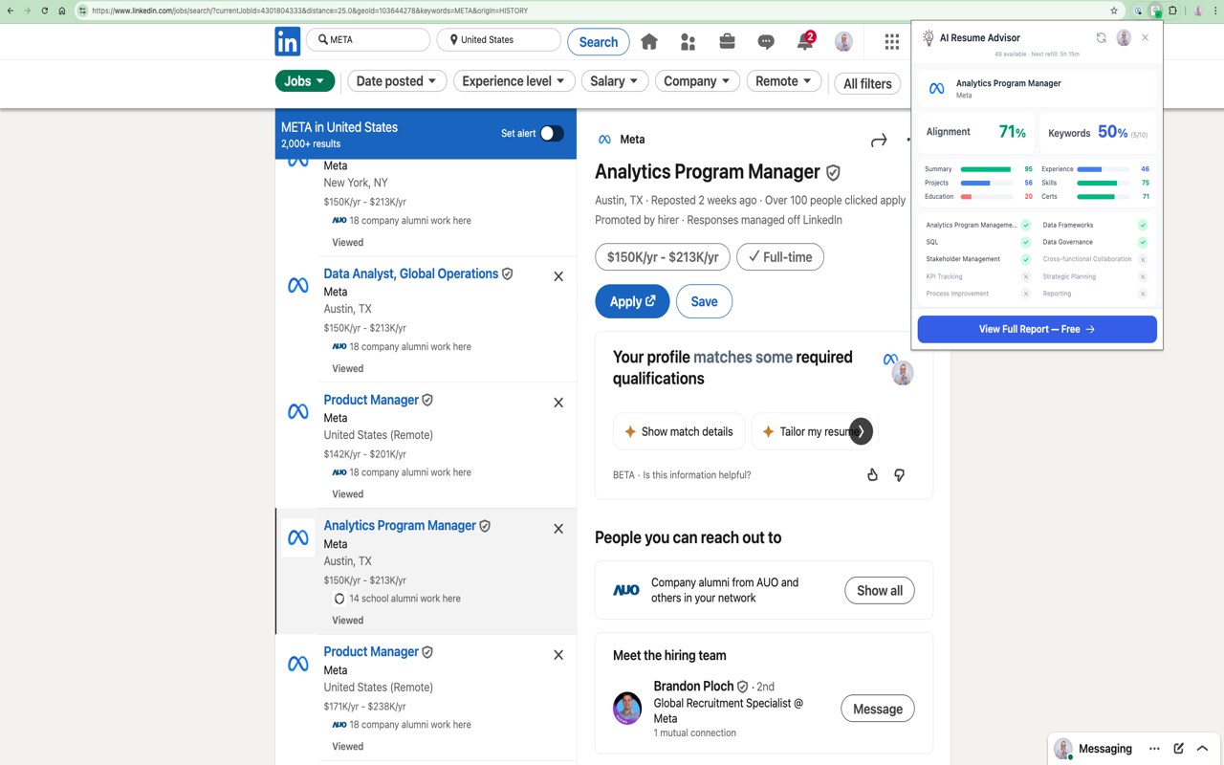Click the job keyword search field
Screen dimensions: 1224x765
368,40
